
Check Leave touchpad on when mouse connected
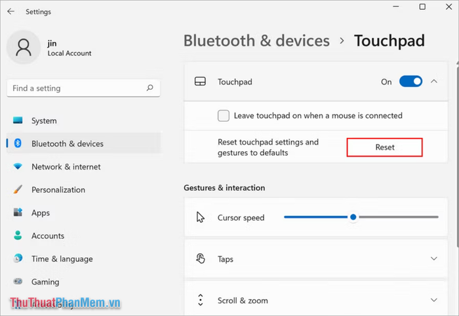coord(224,116)
